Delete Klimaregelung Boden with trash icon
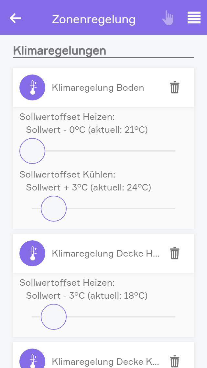 [175, 87]
